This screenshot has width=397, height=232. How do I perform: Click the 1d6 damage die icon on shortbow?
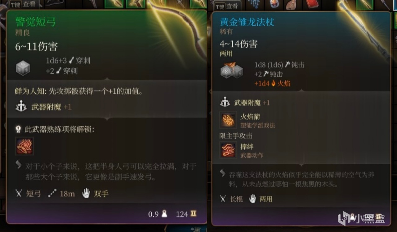point(23,68)
